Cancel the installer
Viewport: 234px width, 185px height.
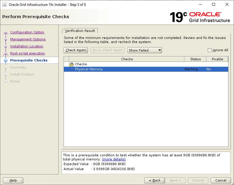pyautogui.click(x=221, y=180)
